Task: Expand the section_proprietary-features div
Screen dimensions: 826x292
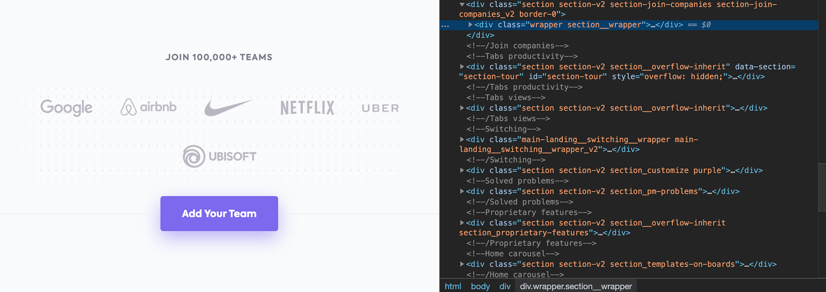Action: 462,223
